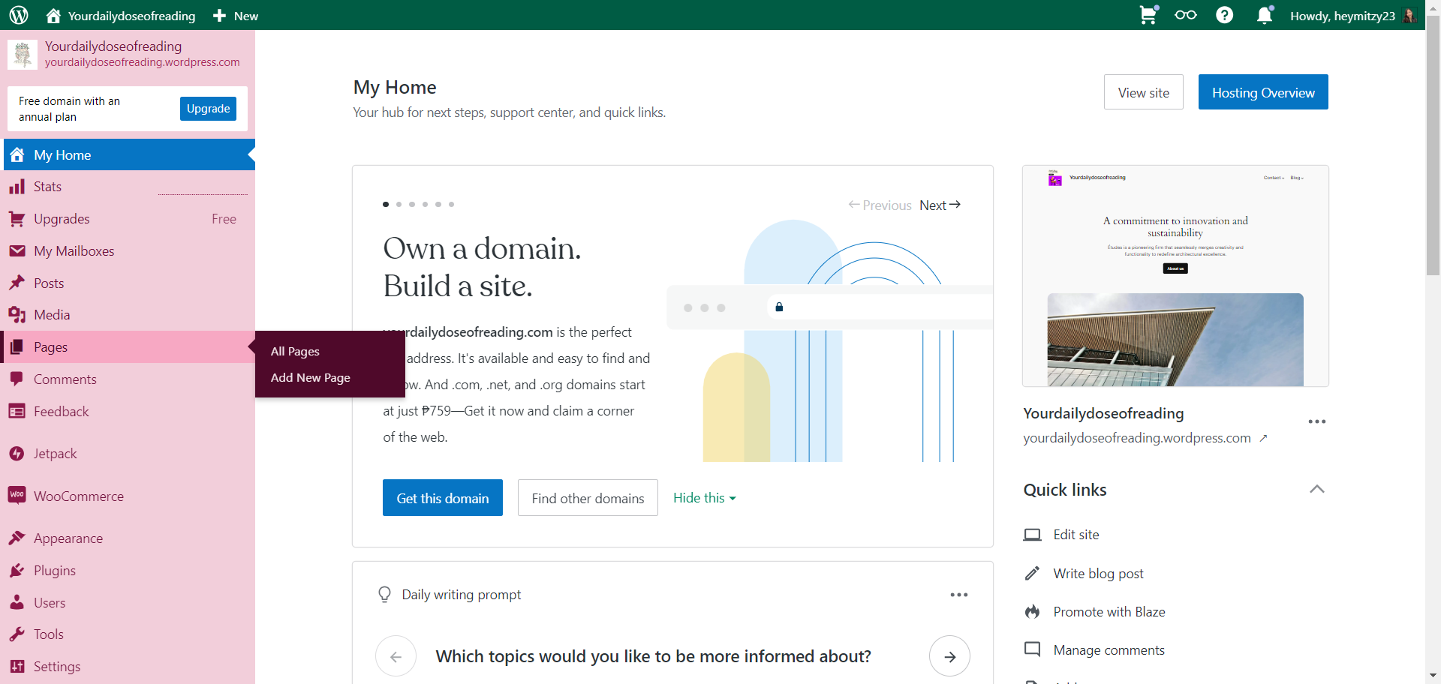Click the Jetpack bolt icon
The image size is (1441, 684).
point(17,454)
